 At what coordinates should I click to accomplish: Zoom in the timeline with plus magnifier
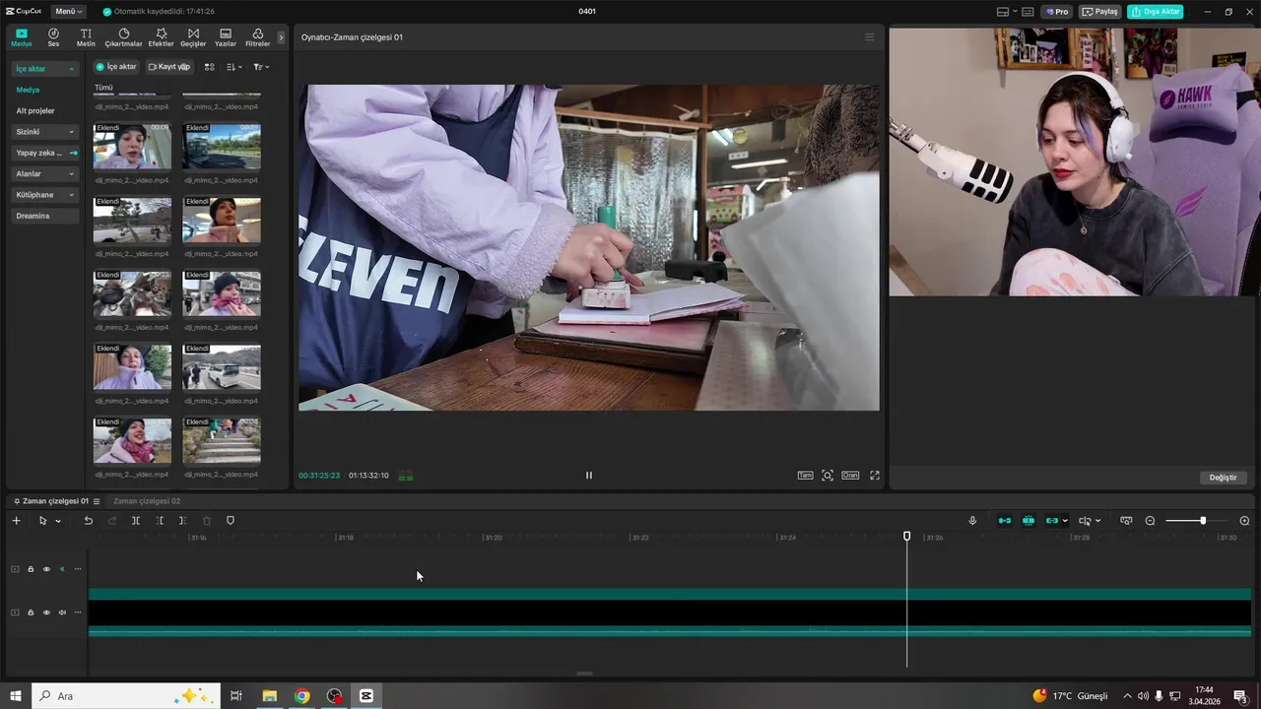coord(1244,521)
